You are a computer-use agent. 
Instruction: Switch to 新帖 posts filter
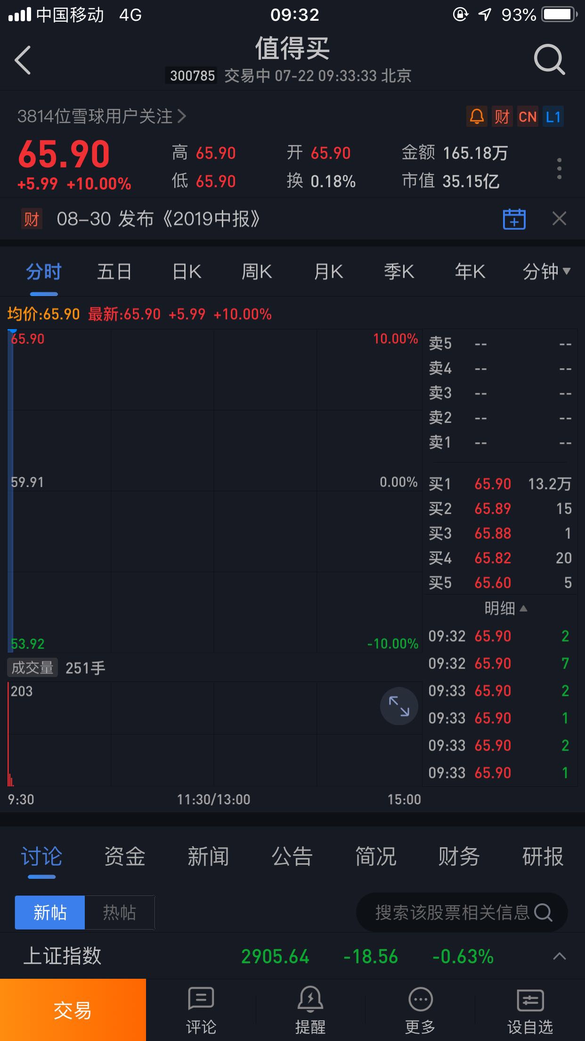[50, 912]
